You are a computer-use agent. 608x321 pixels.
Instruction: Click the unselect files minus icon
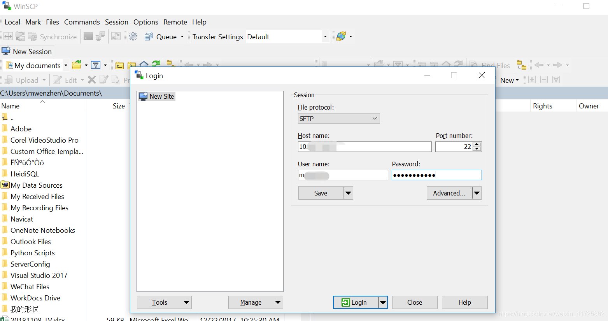[544, 80]
